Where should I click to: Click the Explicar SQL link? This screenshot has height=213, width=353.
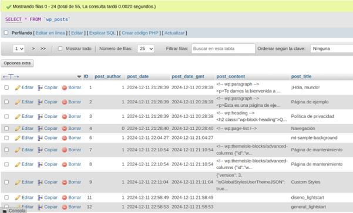tap(102, 33)
